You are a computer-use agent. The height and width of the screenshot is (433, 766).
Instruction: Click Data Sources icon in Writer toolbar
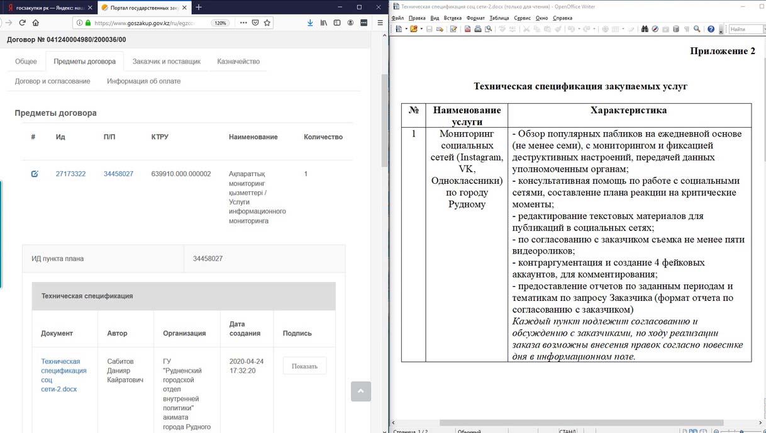[676, 29]
